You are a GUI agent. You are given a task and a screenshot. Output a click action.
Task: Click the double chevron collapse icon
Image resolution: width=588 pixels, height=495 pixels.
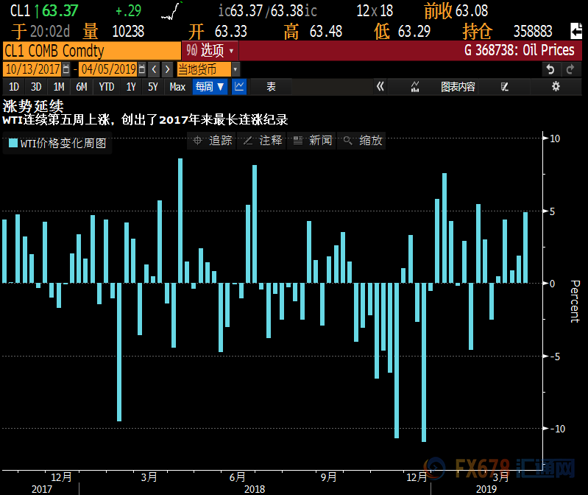point(380,87)
